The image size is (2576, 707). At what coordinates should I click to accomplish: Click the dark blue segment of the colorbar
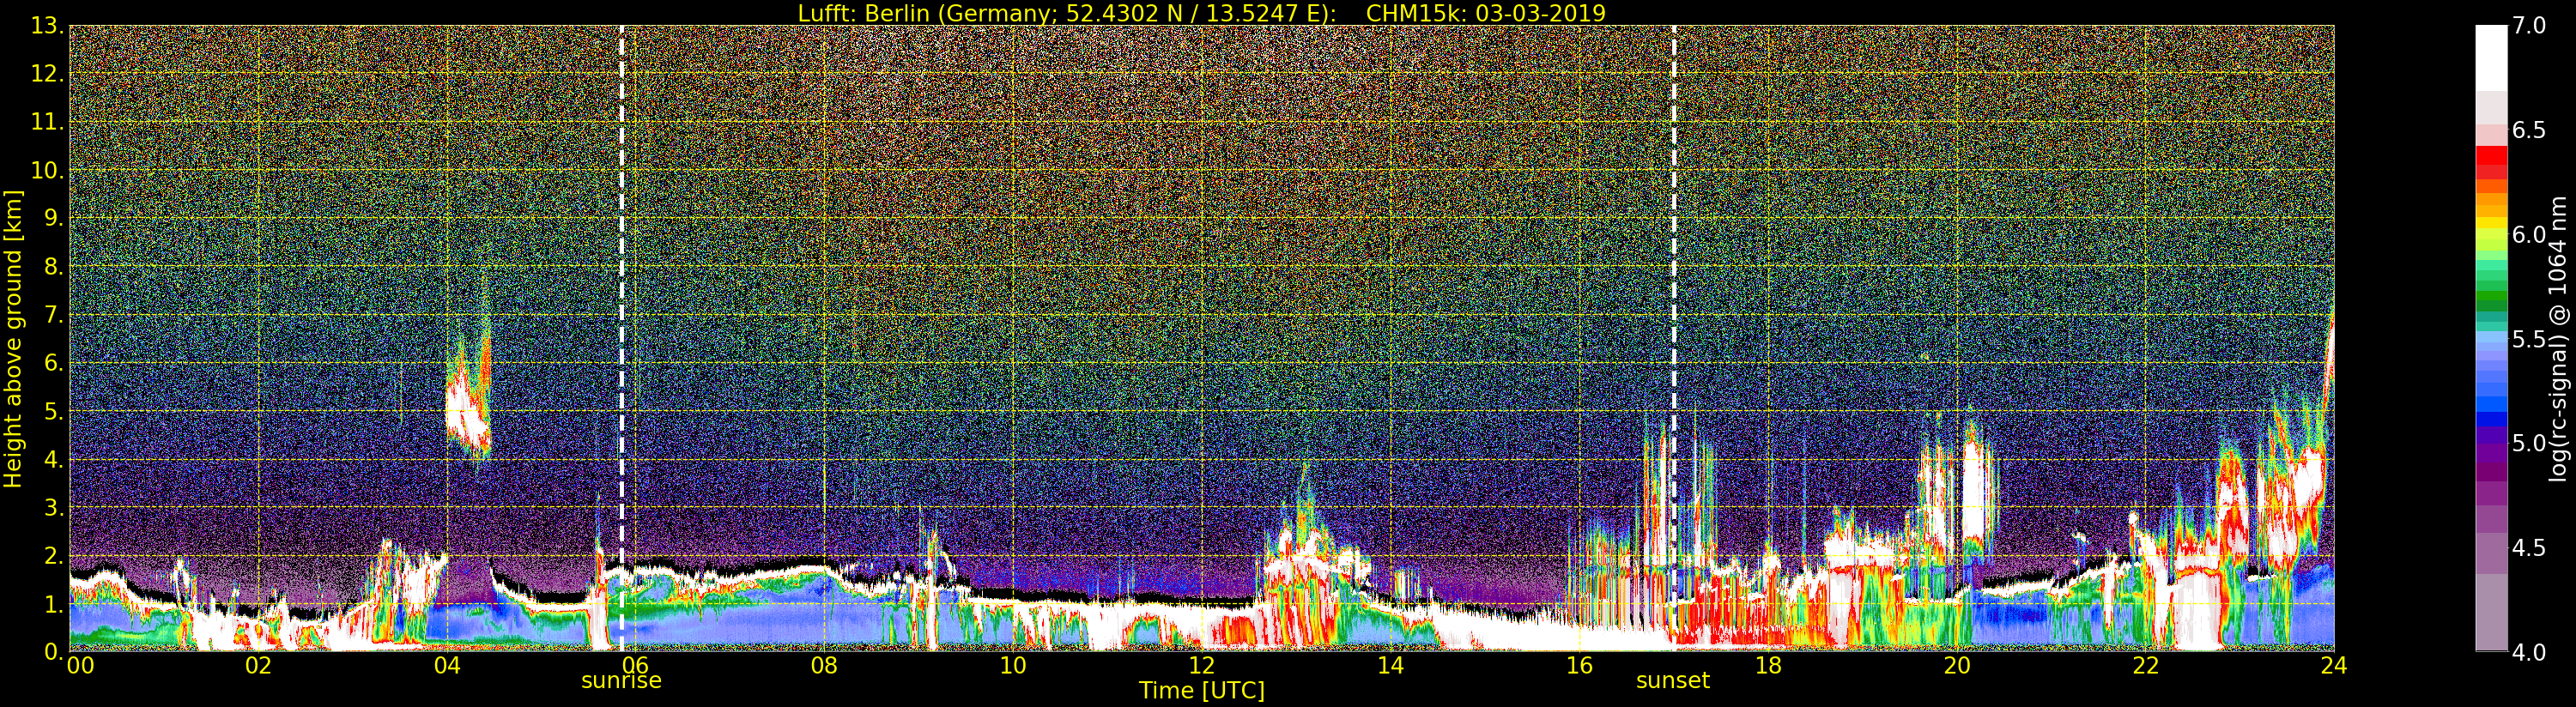click(x=2491, y=420)
